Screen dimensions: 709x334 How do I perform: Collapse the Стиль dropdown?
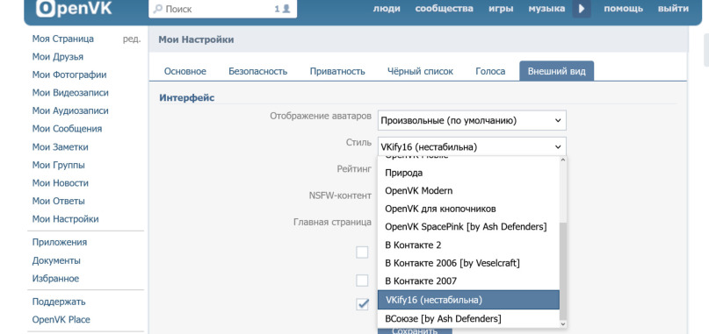472,147
